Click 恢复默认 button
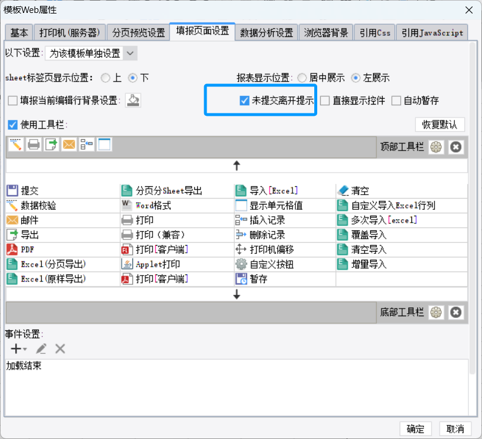This screenshot has height=439, width=482. point(440,125)
